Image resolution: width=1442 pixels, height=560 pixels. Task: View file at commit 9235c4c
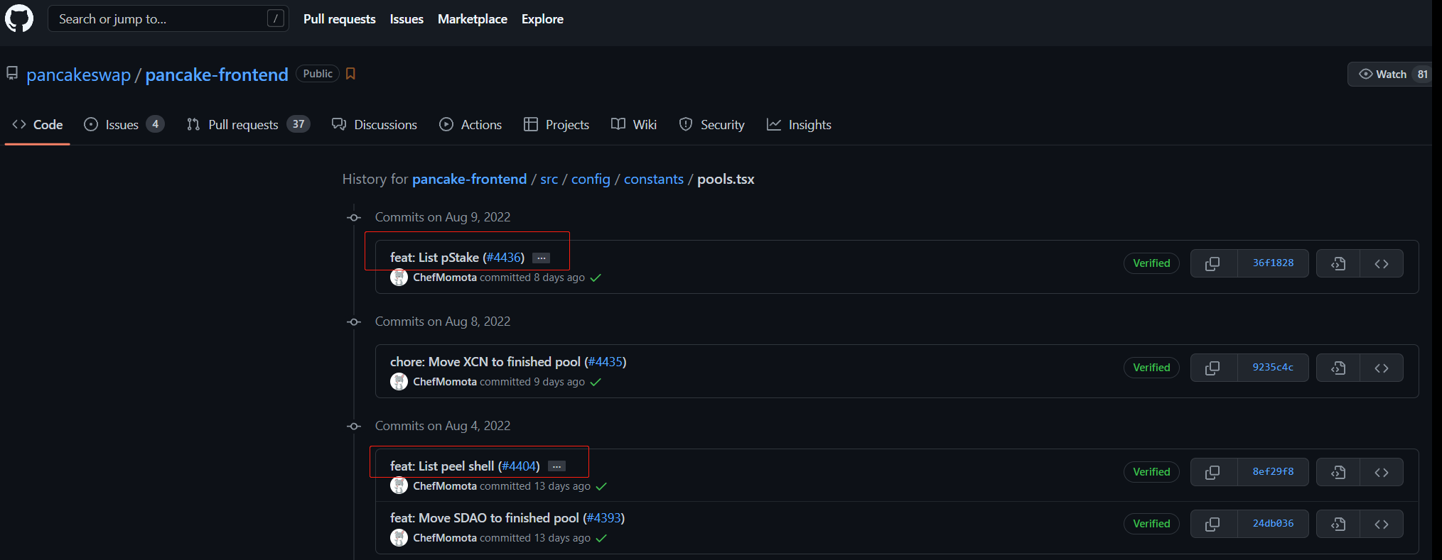click(x=1338, y=368)
